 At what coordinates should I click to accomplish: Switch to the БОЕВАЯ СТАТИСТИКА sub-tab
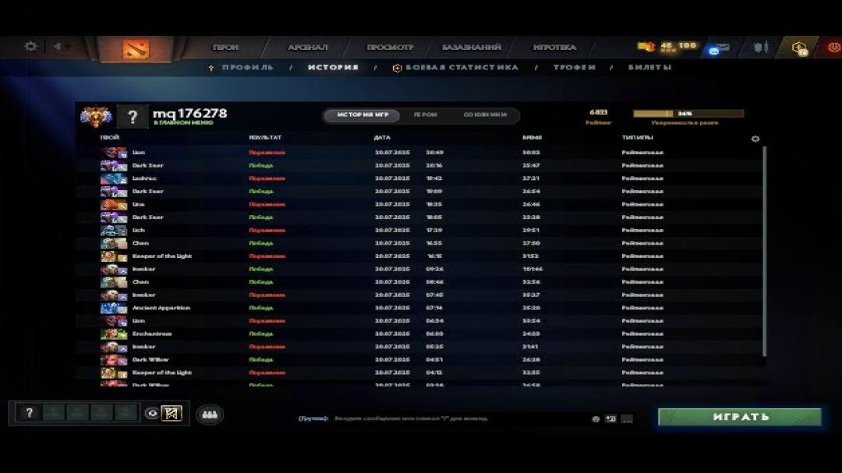pyautogui.click(x=462, y=68)
